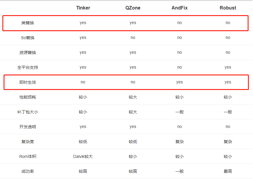
Task: Click the Tinker column header
Action: [x=83, y=8]
